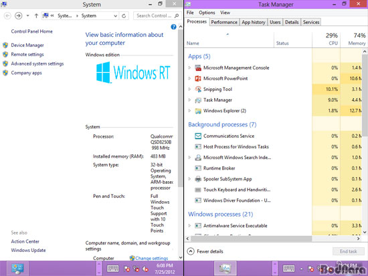368x276 pixels.
Task: Click Windows Explorer process icon
Action: point(198,111)
